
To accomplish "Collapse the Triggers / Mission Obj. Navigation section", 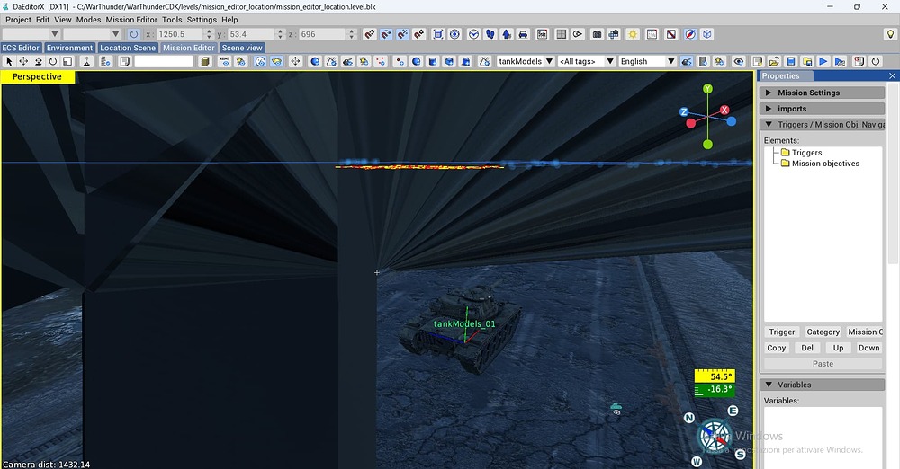I will [822, 124].
